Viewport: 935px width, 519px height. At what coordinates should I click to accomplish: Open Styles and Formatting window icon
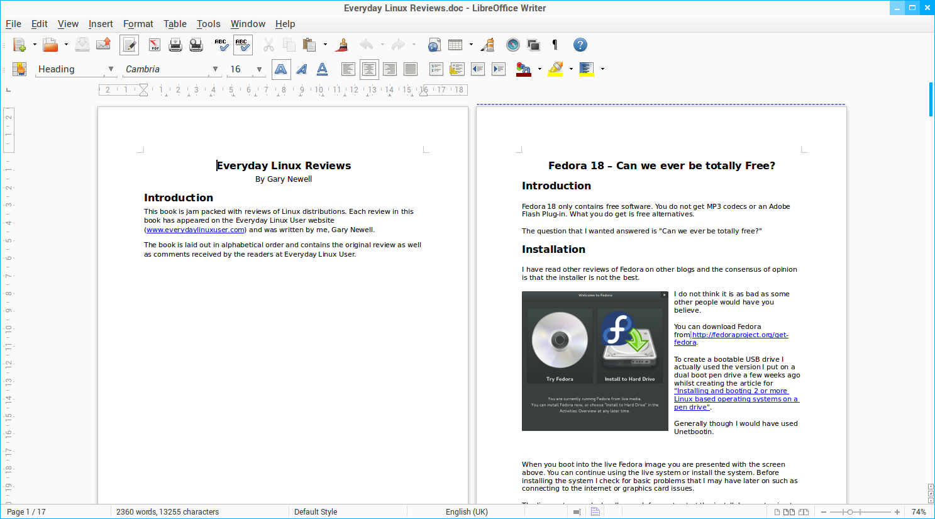click(19, 69)
